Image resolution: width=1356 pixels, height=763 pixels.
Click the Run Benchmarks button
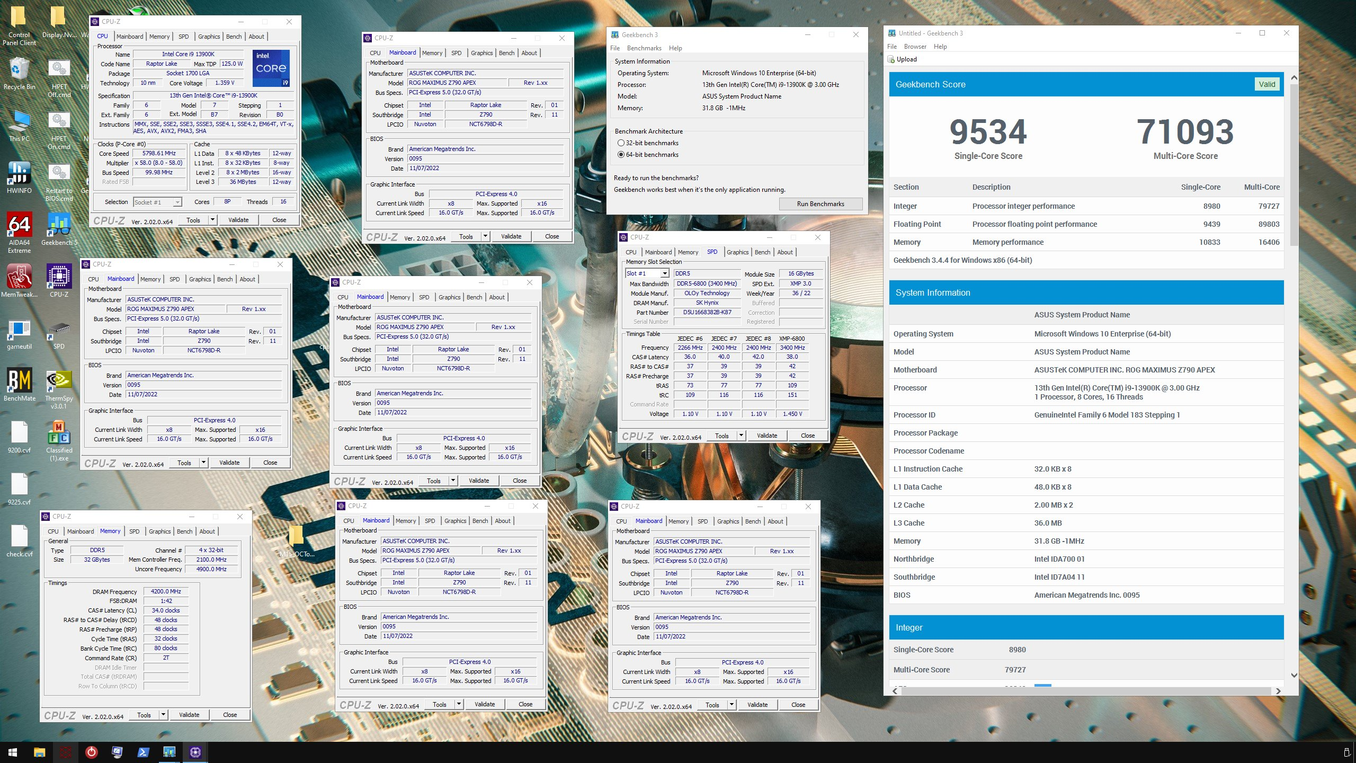820,204
